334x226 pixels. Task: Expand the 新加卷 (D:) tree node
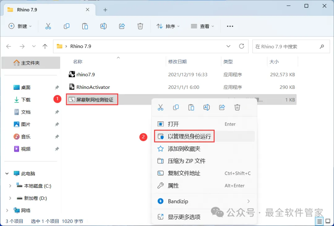click(x=10, y=198)
